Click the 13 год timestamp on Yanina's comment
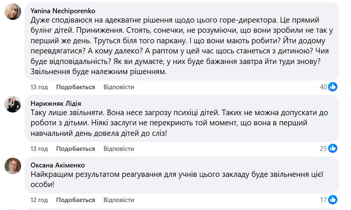Viewport: 351px width, 210px height. point(39,87)
